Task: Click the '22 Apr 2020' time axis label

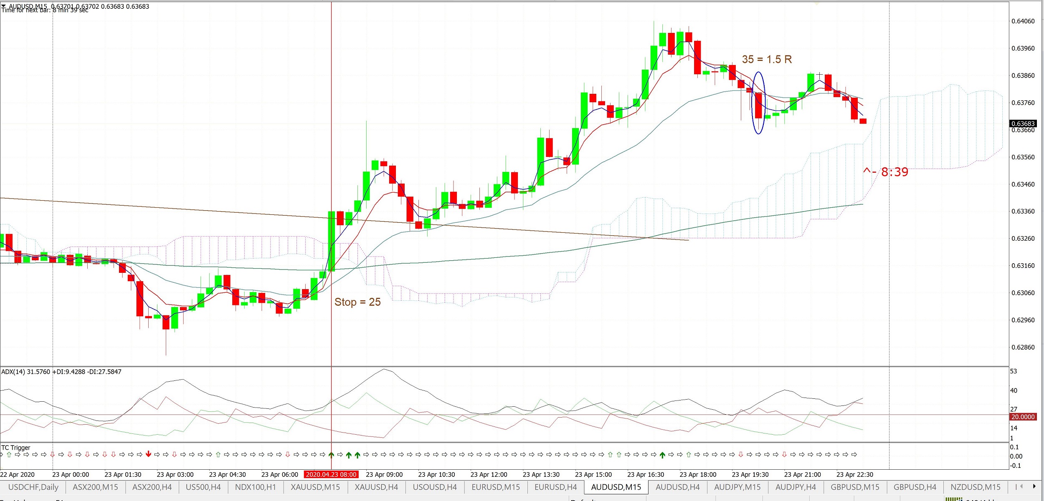Action: (x=18, y=475)
